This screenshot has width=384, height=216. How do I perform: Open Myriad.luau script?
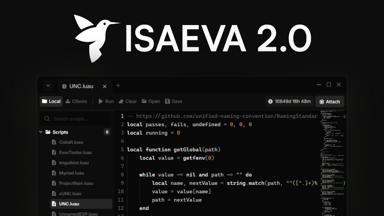point(71,173)
